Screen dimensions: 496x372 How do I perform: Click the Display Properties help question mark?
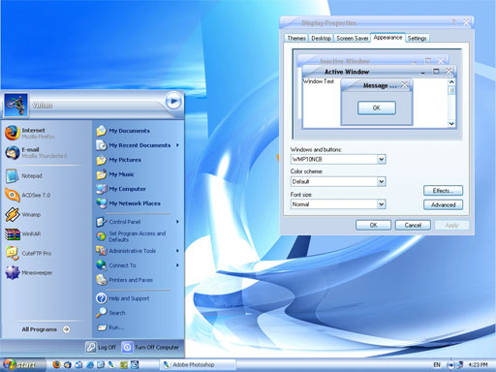point(453,22)
